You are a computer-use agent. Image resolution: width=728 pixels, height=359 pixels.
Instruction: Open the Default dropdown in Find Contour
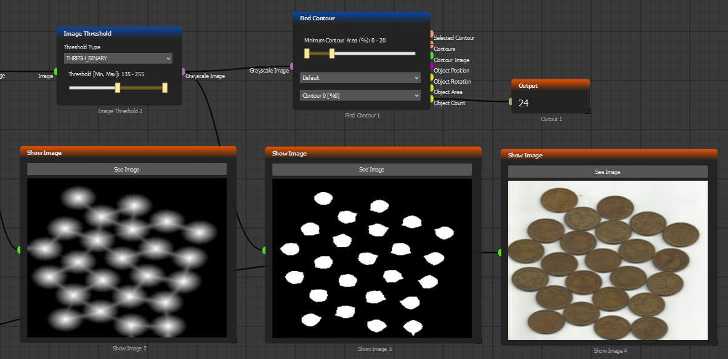click(x=360, y=77)
